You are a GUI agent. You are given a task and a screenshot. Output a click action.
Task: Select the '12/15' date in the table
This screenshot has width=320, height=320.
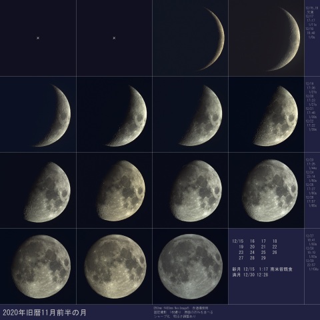(x=238, y=241)
